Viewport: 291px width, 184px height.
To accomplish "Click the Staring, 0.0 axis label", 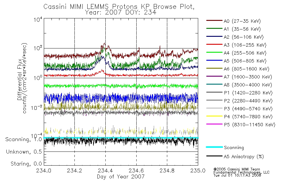I will [26, 164].
